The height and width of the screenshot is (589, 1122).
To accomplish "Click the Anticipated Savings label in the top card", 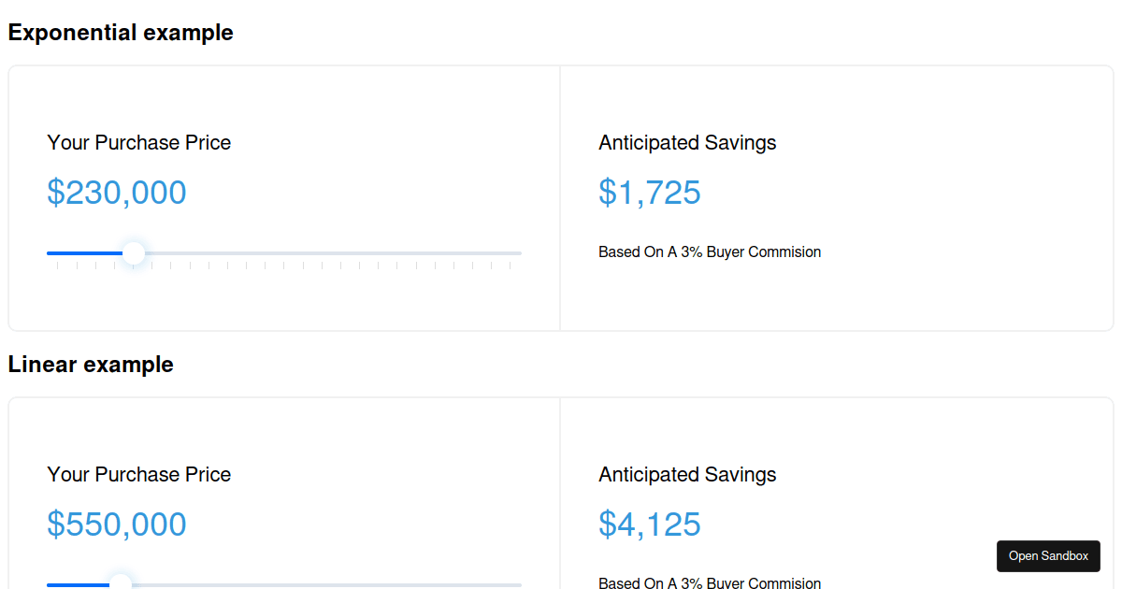I will [x=687, y=142].
